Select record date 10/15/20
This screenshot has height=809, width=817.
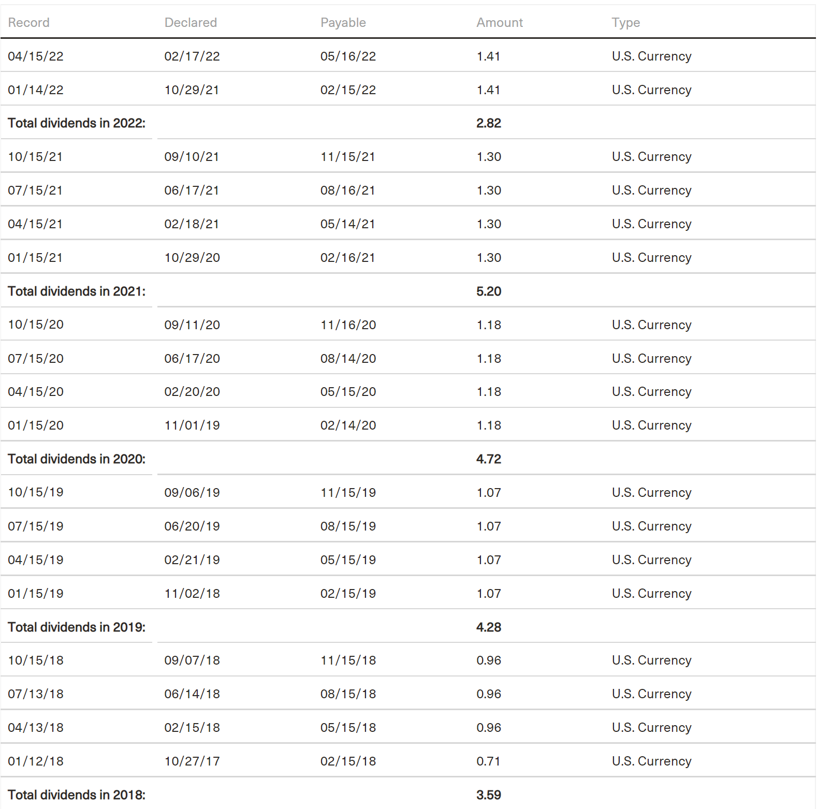coord(36,325)
